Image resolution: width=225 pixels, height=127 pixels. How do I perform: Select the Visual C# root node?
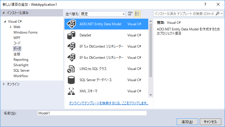click(x=15, y=22)
